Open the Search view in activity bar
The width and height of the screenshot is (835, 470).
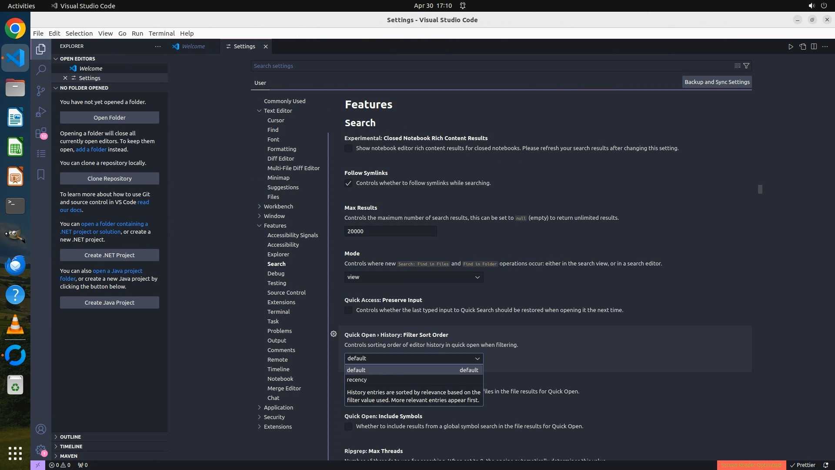(41, 70)
